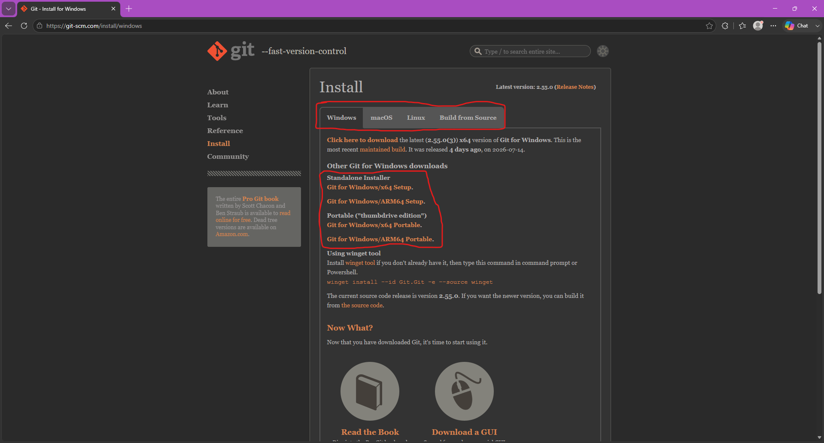This screenshot has width=824, height=443.
Task: Open the Build from Source tab
Action: coord(468,118)
